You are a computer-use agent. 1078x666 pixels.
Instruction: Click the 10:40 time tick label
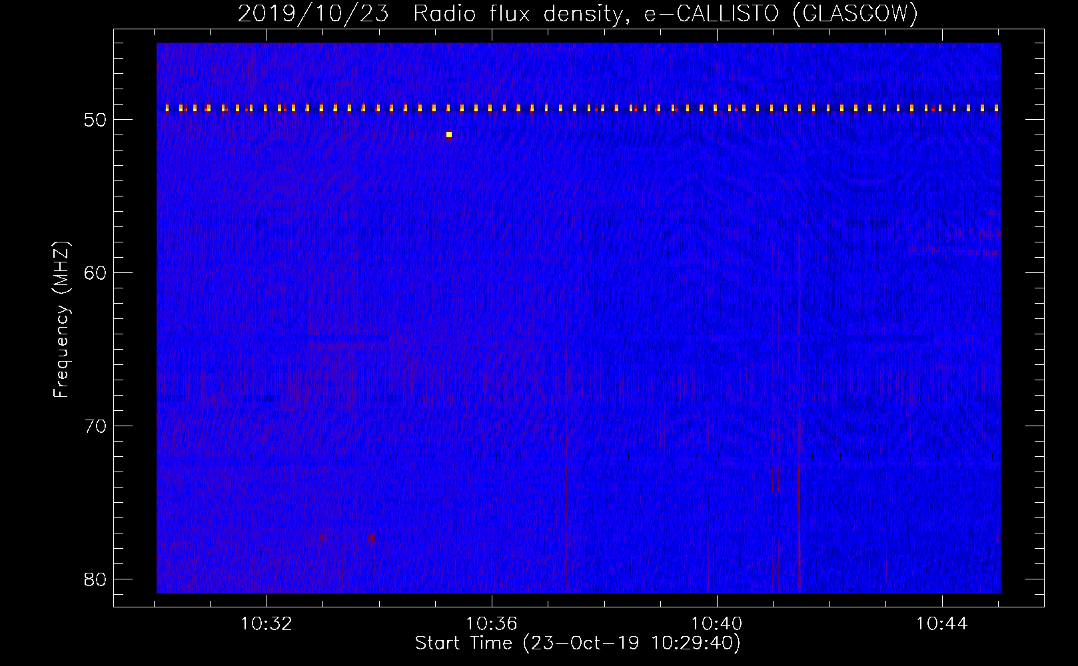coord(717,623)
